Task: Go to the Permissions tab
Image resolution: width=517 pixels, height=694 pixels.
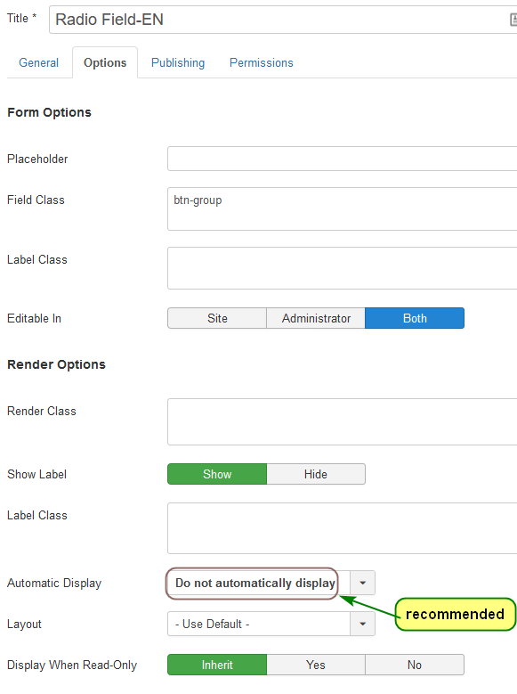Action: click(262, 63)
